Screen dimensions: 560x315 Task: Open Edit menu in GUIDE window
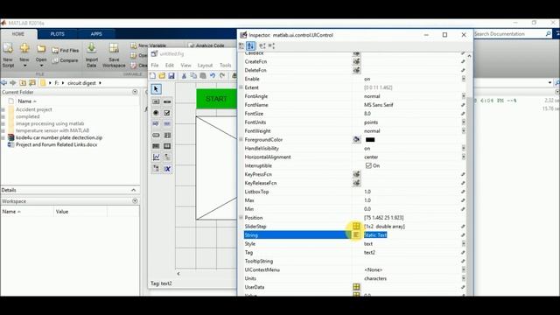169,66
